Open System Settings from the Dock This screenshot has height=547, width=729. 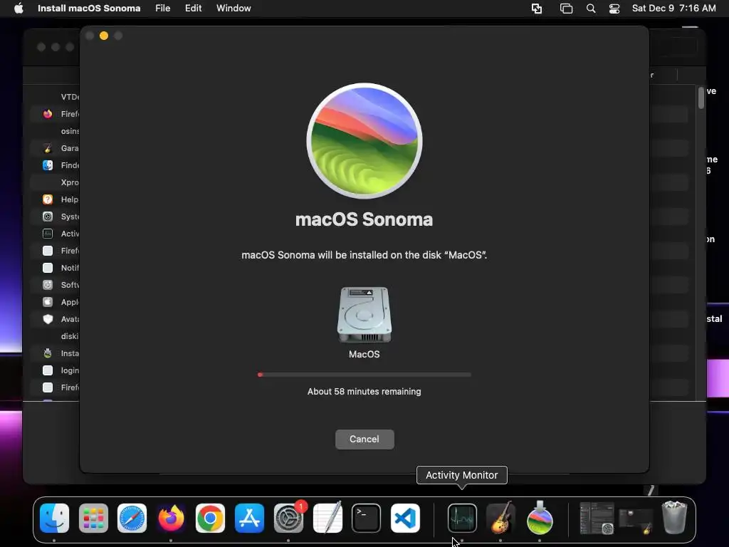tap(288, 518)
